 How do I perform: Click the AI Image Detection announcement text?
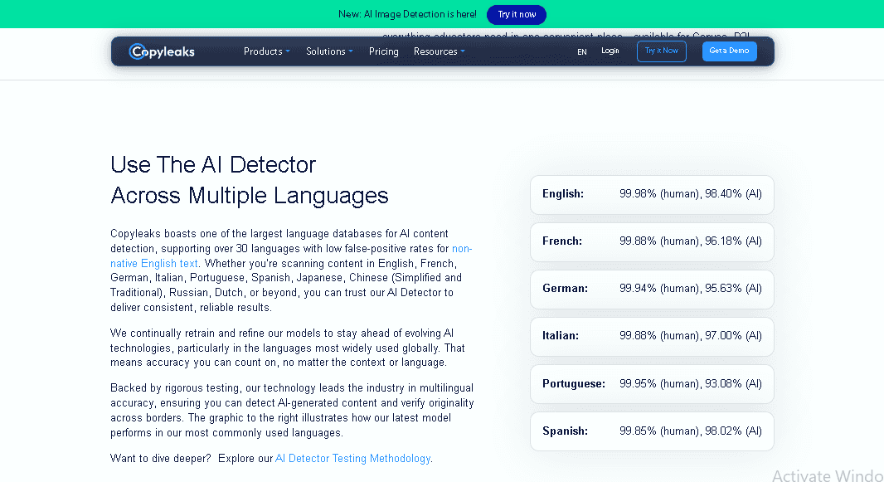click(x=406, y=14)
